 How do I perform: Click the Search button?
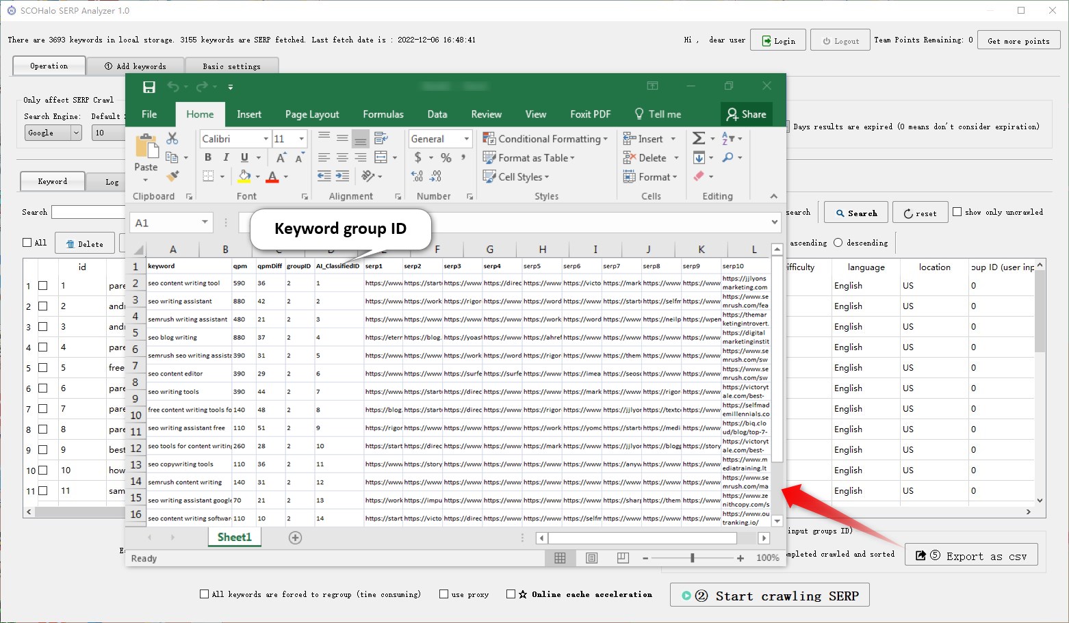856,213
